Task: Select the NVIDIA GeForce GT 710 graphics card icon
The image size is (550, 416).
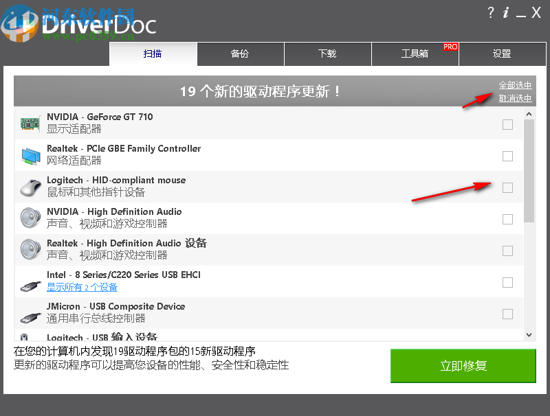Action: coord(29,124)
